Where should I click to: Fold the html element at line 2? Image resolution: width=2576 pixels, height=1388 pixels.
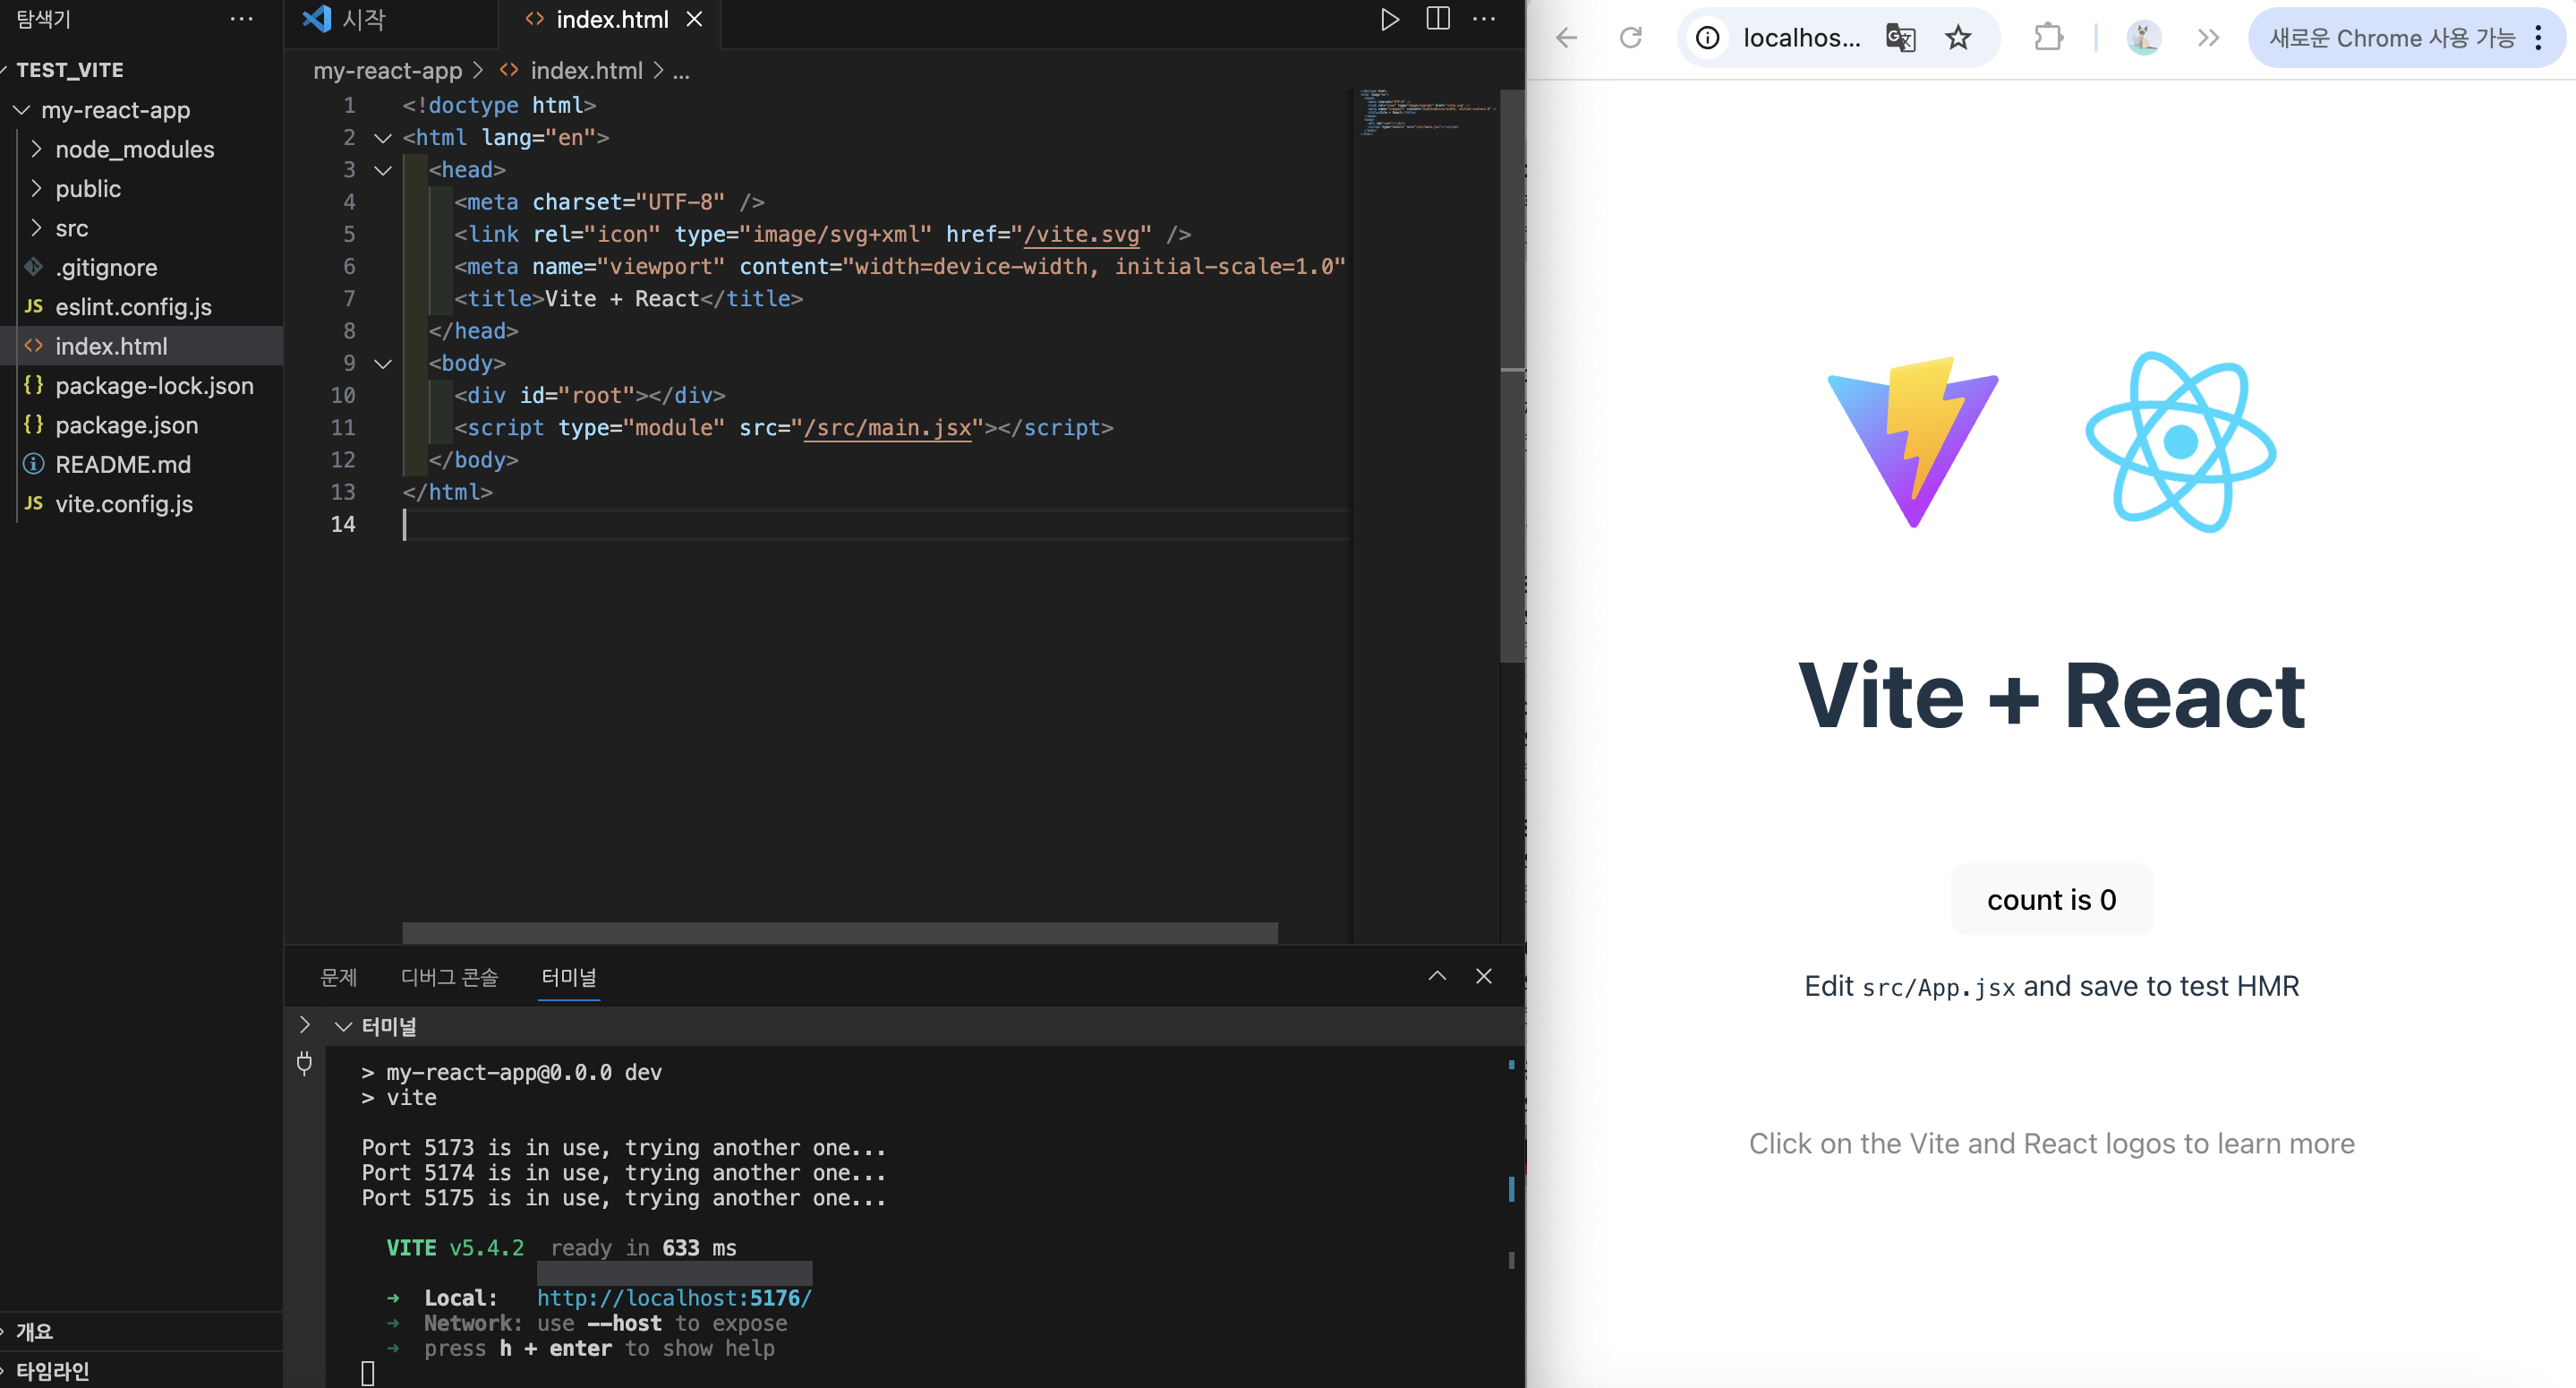(x=383, y=138)
